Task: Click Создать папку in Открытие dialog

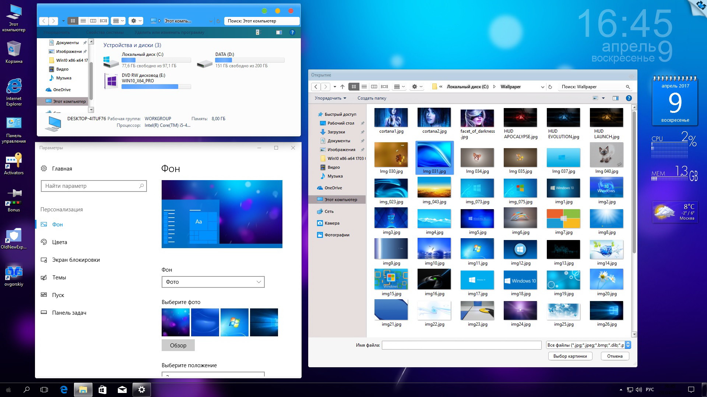Action: 372,98
